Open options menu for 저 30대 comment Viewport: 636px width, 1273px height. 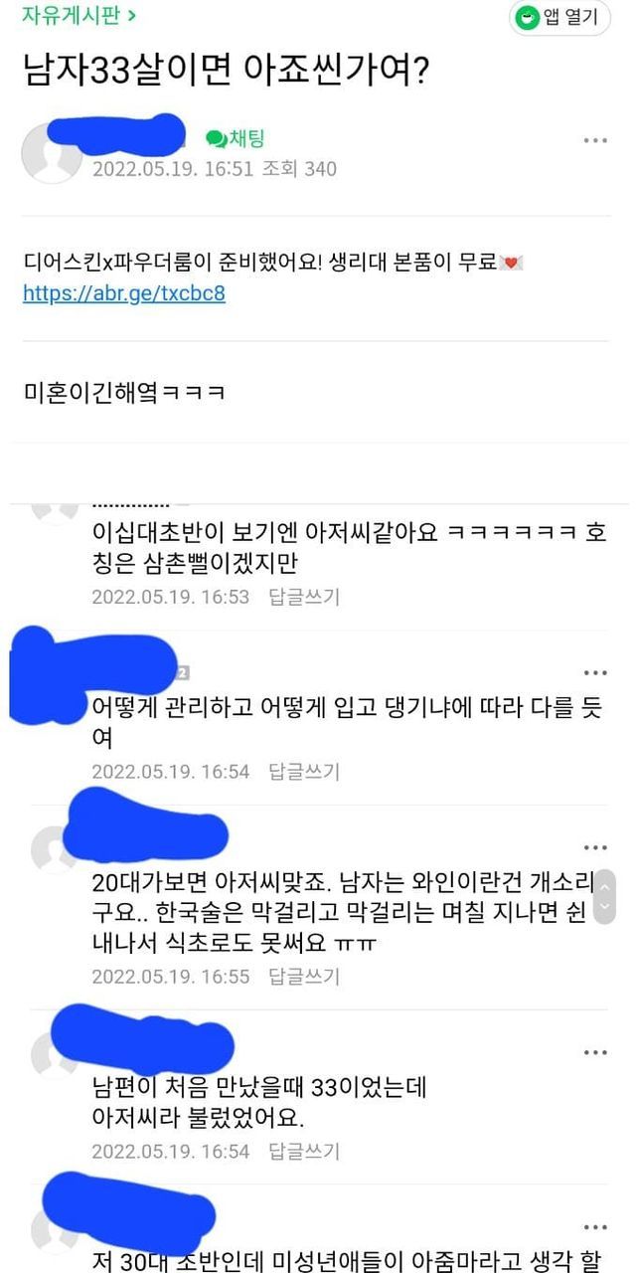(x=595, y=1227)
